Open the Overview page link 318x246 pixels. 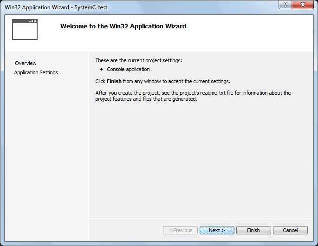click(26, 63)
